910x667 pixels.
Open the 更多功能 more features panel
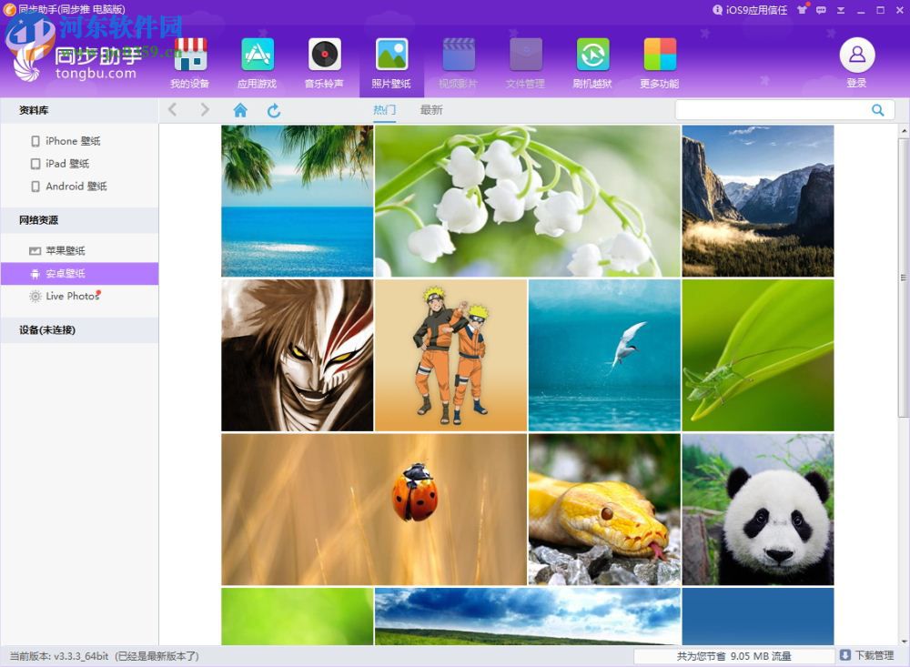pos(659,63)
